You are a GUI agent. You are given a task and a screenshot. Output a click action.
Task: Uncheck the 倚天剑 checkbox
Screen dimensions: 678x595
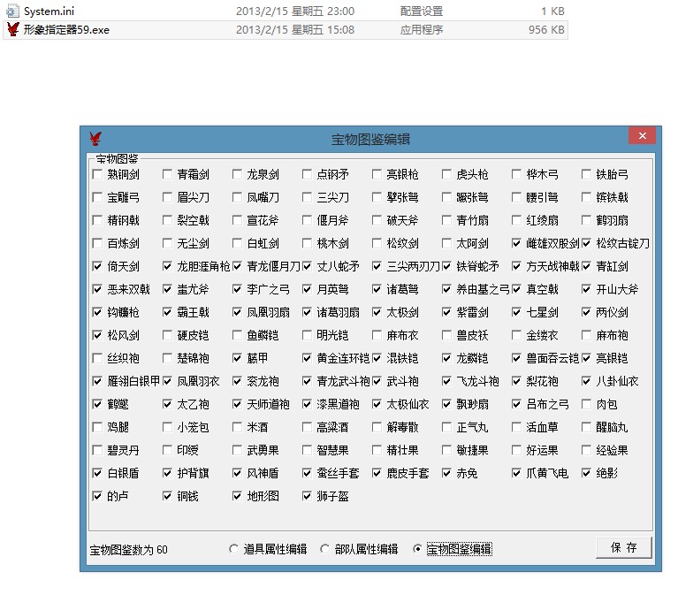[x=97, y=266]
